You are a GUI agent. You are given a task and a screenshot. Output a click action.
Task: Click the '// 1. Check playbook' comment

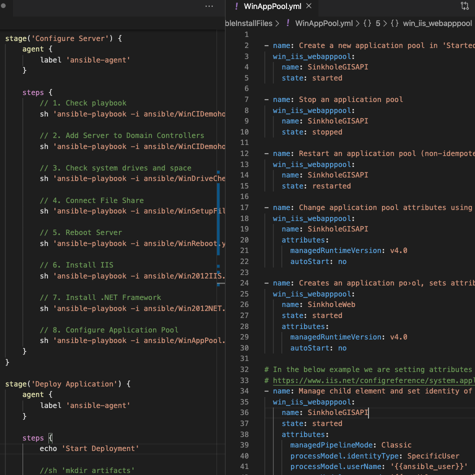click(x=83, y=103)
